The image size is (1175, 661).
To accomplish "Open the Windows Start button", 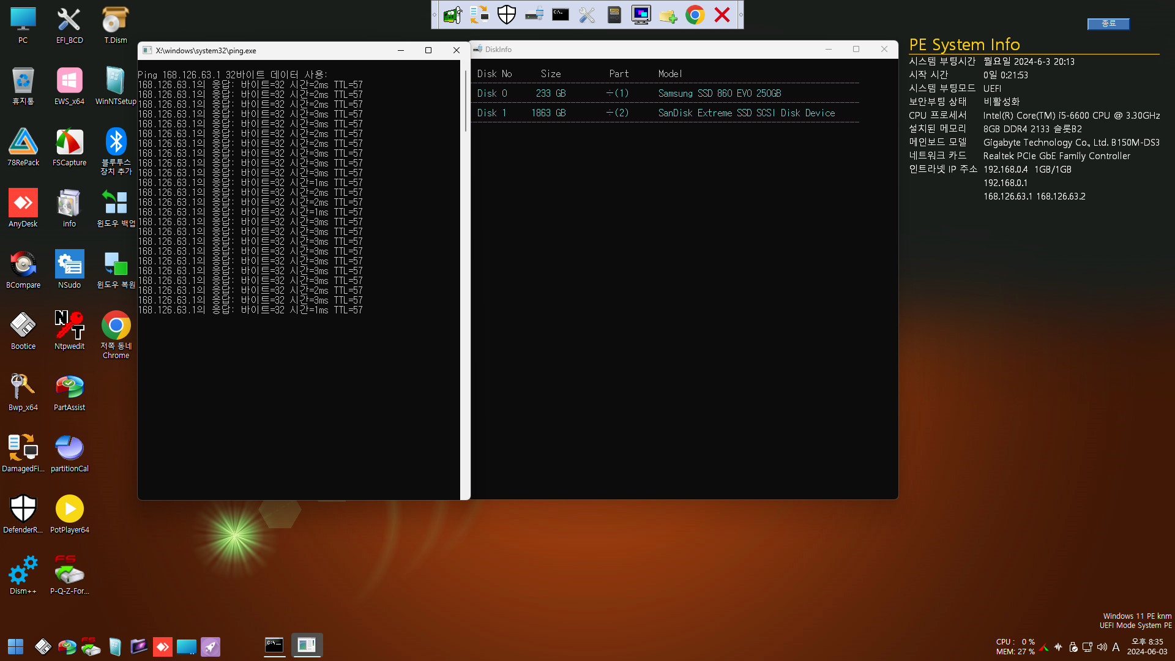I will click(x=16, y=646).
